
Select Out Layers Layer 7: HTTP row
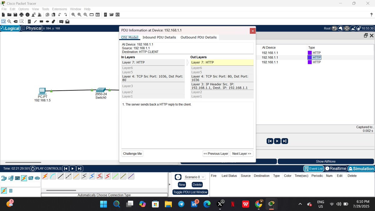pyautogui.click(x=222, y=63)
